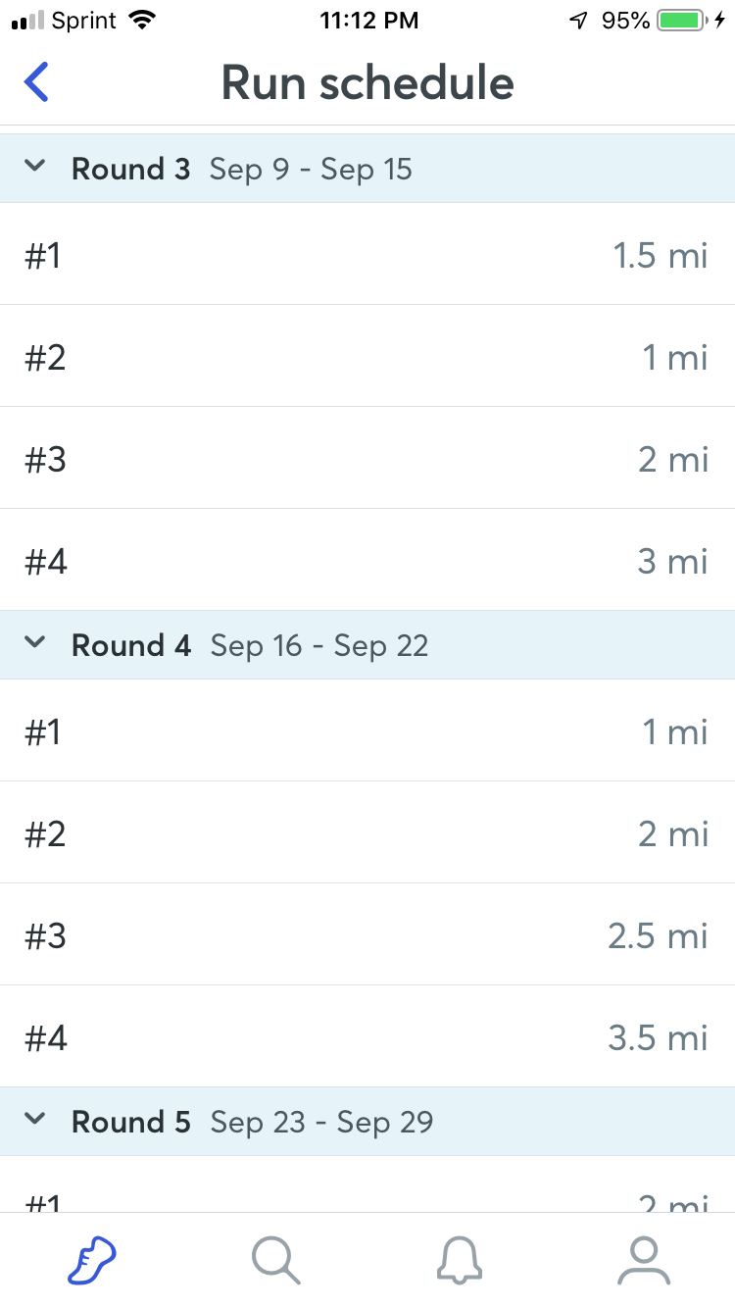Collapse Round 5 with its chevron

click(35, 1120)
